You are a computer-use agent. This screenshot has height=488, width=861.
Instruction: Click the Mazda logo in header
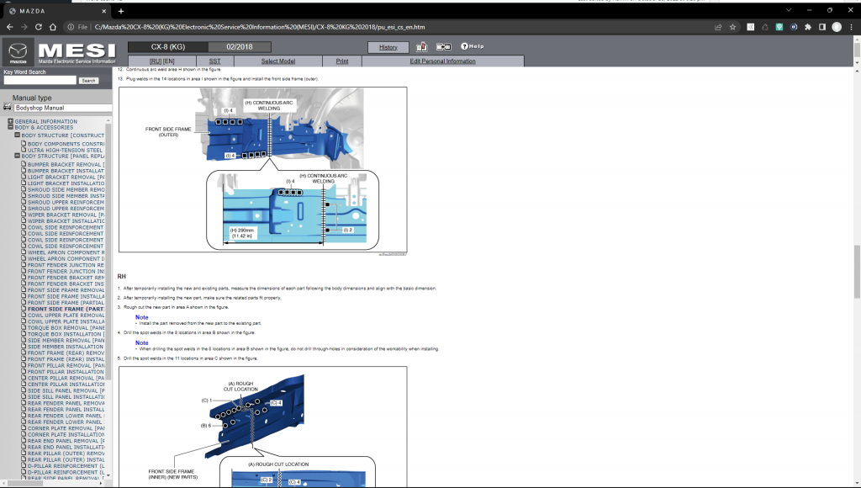click(x=18, y=52)
